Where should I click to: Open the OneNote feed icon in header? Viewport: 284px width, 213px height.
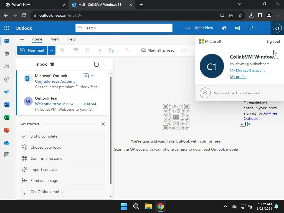click(x=237, y=28)
